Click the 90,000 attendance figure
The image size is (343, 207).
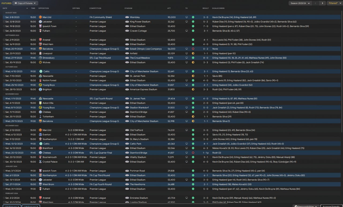tap(171, 17)
